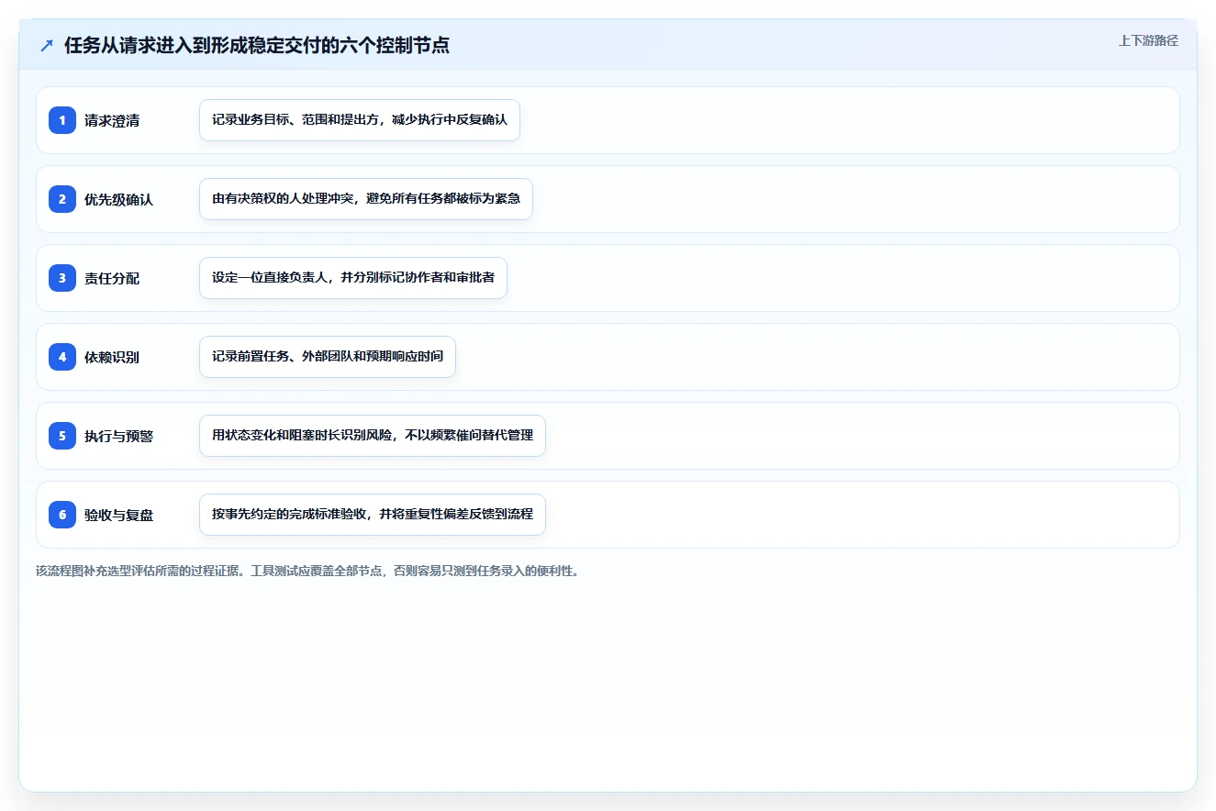Click the number 6 step badge
The height and width of the screenshot is (811, 1216).
[62, 515]
